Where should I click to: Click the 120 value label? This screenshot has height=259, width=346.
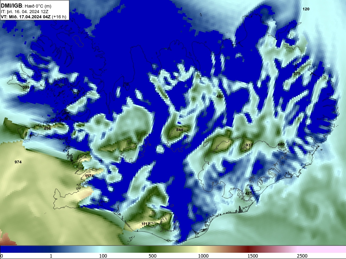306,9
